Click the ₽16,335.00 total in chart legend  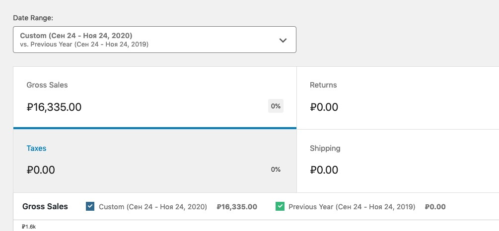pos(237,207)
